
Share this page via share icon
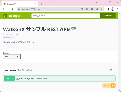[97, 9]
